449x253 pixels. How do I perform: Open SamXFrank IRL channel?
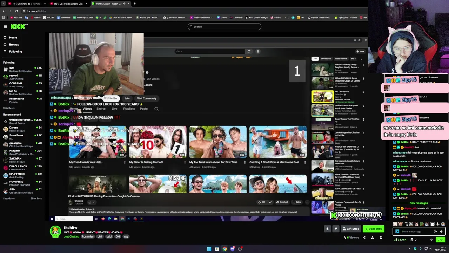[22, 137]
